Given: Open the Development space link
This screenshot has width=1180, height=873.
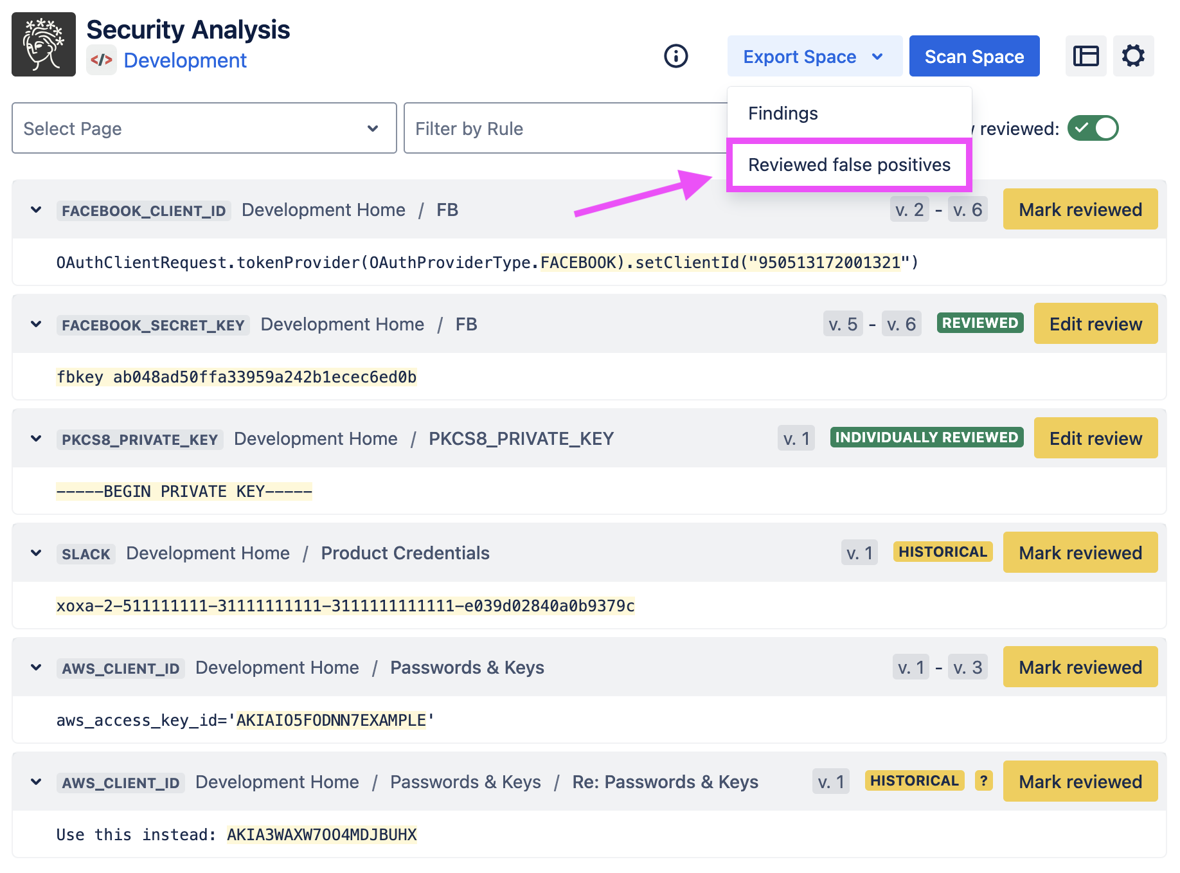Looking at the screenshot, I should point(185,60).
